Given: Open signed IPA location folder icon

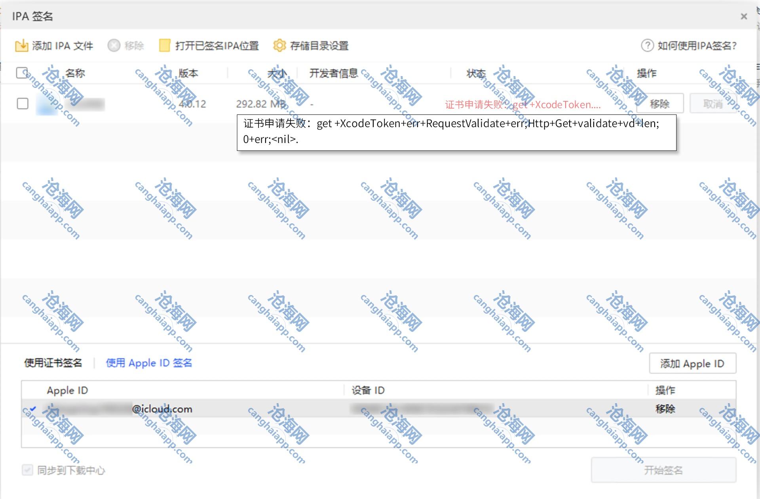Looking at the screenshot, I should click(x=164, y=46).
